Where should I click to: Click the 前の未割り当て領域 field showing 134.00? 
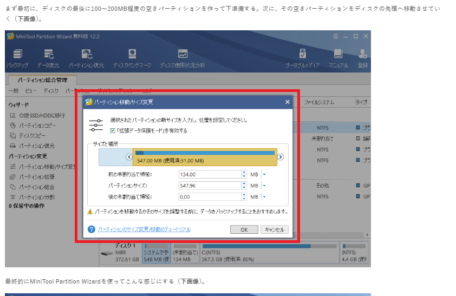pyautogui.click(x=210, y=175)
